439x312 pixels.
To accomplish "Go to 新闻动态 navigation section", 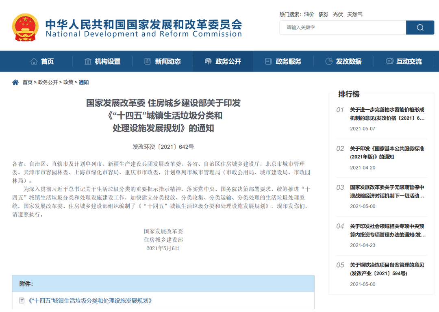I will click(163, 61).
